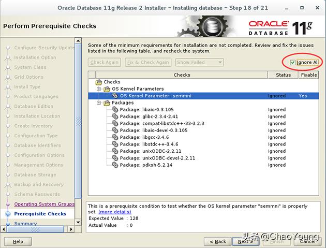Click gear icon for unixODBC-2.2.11
This screenshot has height=248, width=326.
(x=115, y=151)
